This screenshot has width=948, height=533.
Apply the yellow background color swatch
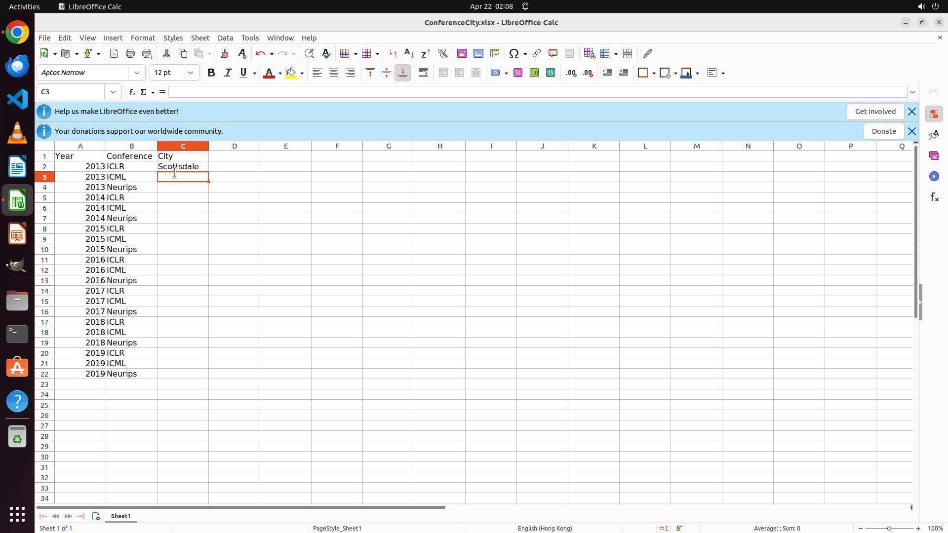click(290, 73)
